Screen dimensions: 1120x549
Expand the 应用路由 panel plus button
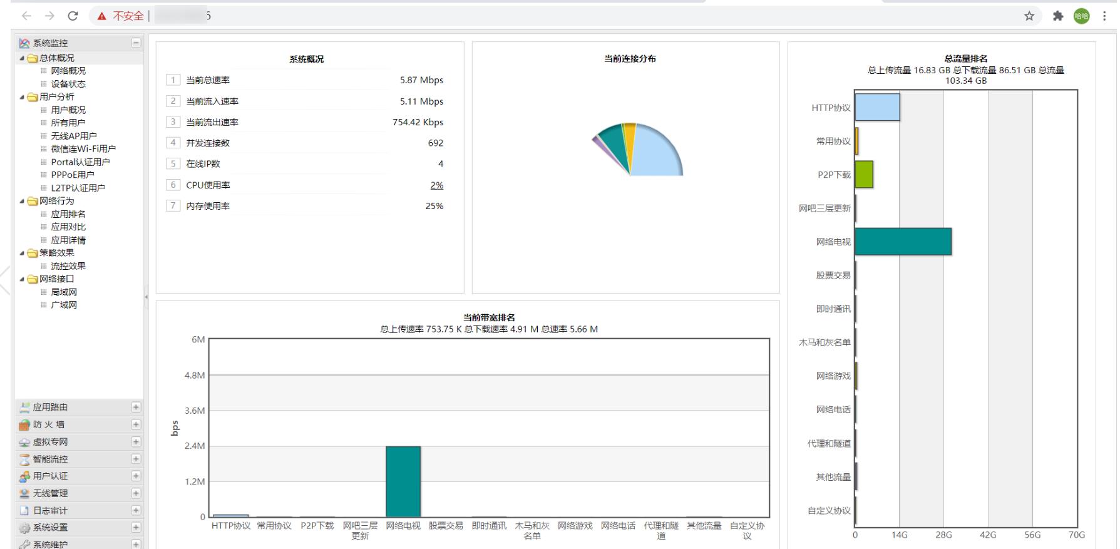tap(136, 407)
